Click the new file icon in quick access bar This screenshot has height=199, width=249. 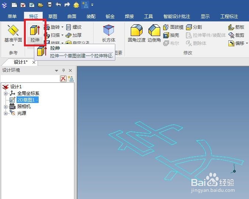point(14,5)
